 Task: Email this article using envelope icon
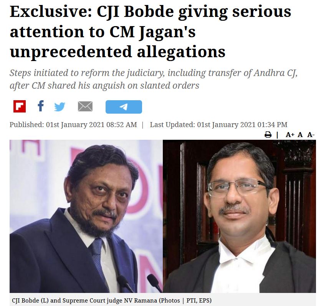tap(85, 106)
